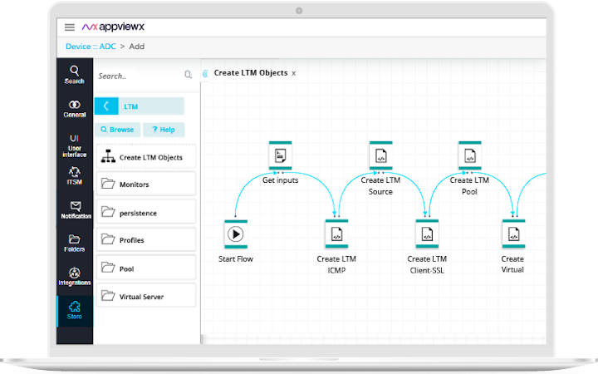
Task: Select the Search sidebar item
Action: click(75, 75)
